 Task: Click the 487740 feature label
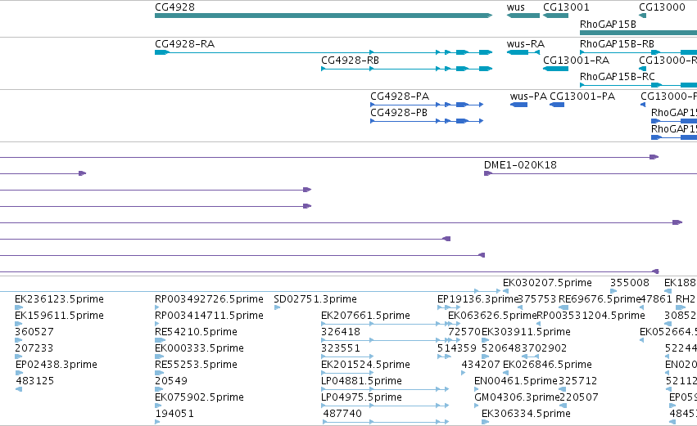(x=342, y=414)
